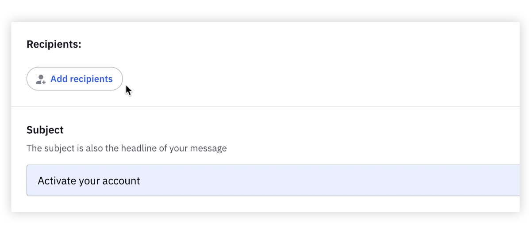This screenshot has width=531, height=234.
Task: Focus the Subject input field
Action: click(273, 181)
